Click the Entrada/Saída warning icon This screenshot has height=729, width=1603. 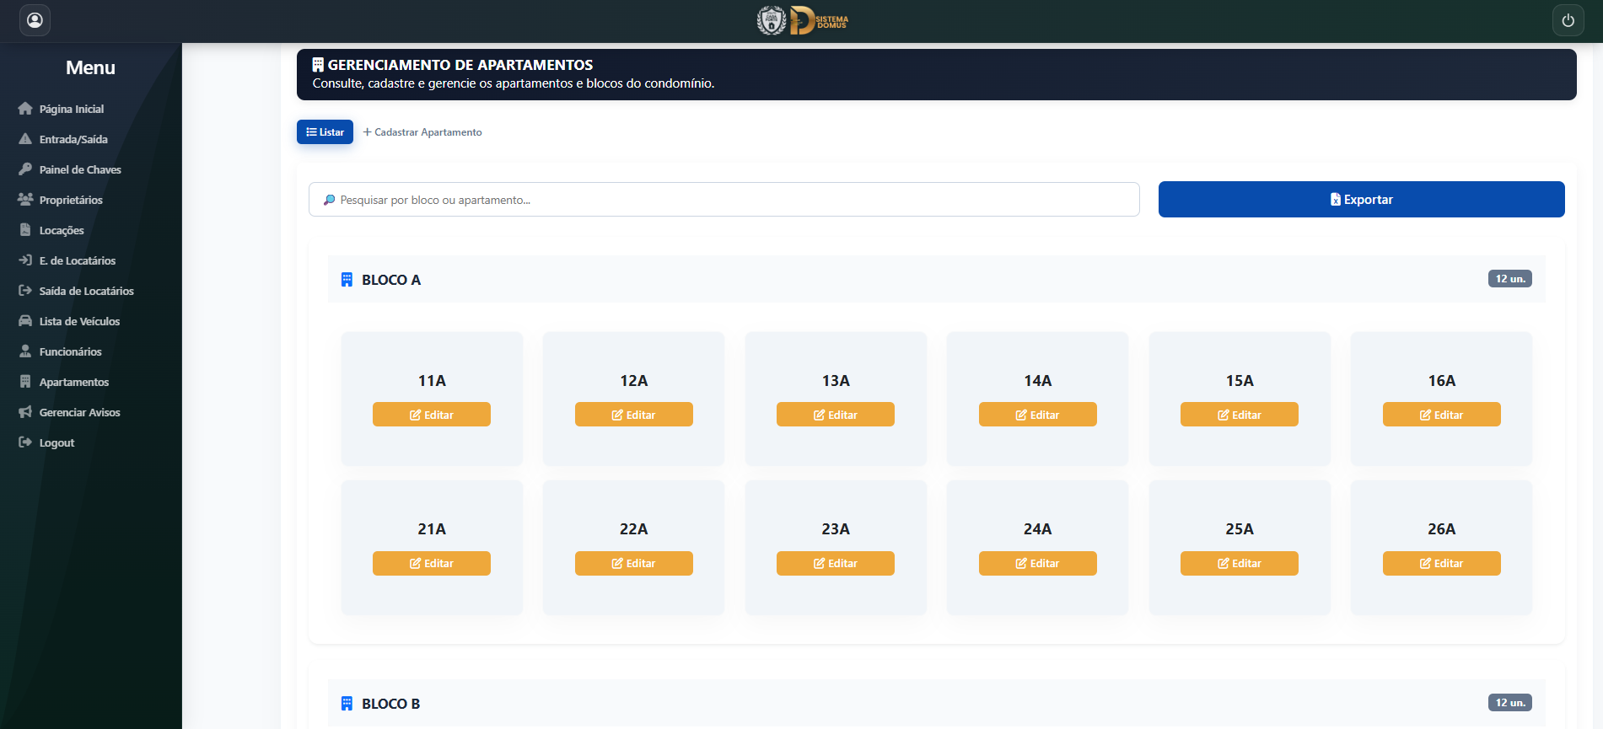(25, 139)
